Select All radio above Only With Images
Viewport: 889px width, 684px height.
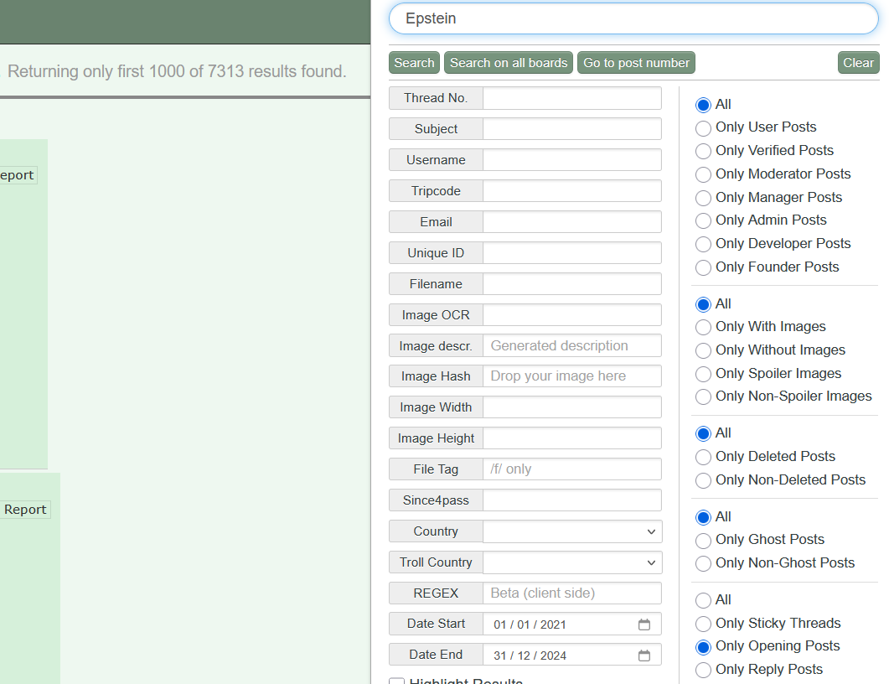pyautogui.click(x=703, y=304)
